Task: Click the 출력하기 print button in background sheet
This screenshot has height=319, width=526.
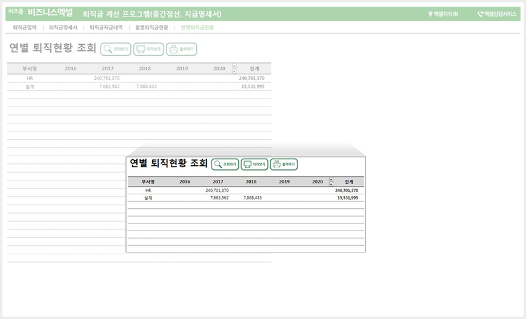Action: [x=181, y=49]
